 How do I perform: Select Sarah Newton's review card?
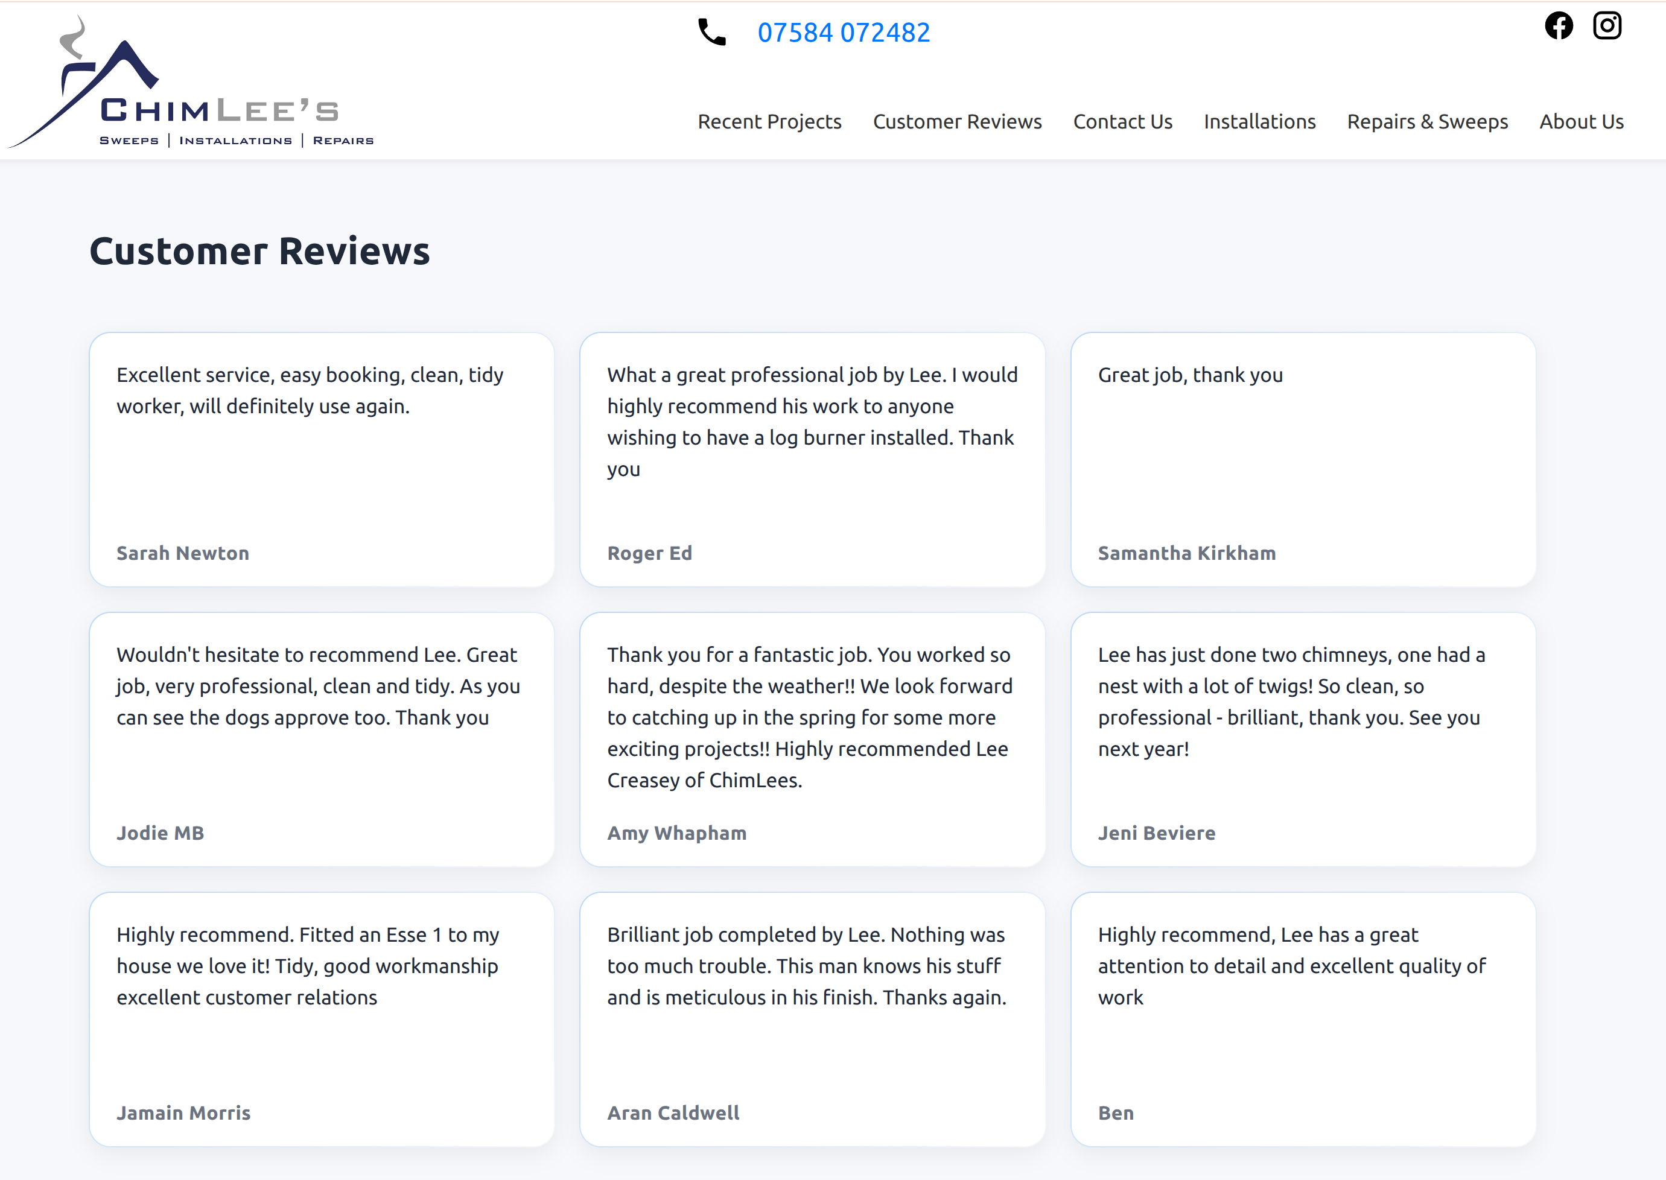click(321, 459)
